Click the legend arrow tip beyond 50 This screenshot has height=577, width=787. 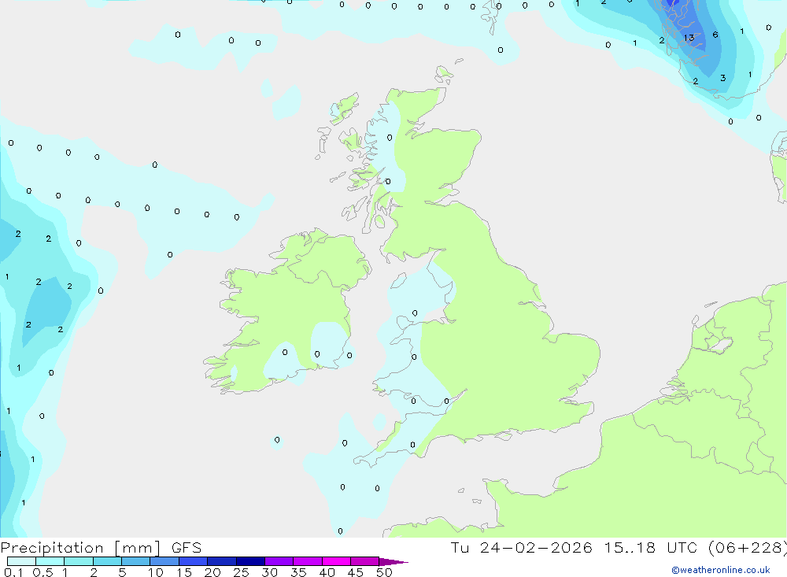(393, 561)
